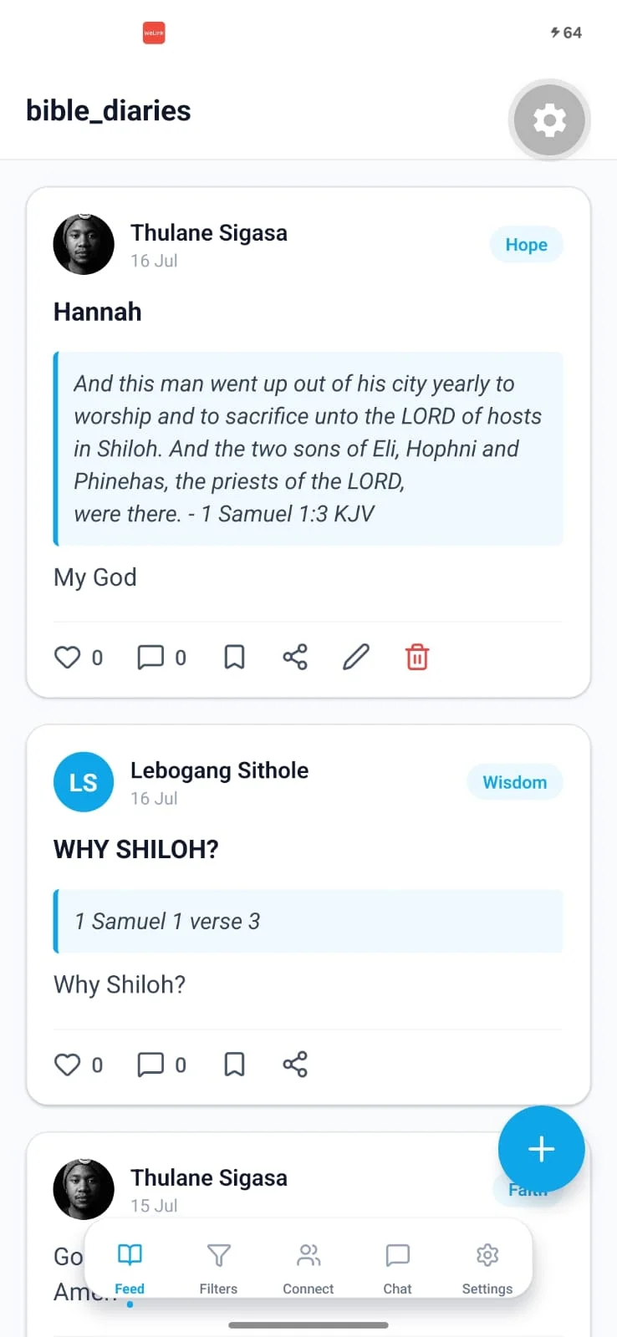The height and width of the screenshot is (1337, 617).
Task: Go to the Chat tab
Action: pos(397,1268)
